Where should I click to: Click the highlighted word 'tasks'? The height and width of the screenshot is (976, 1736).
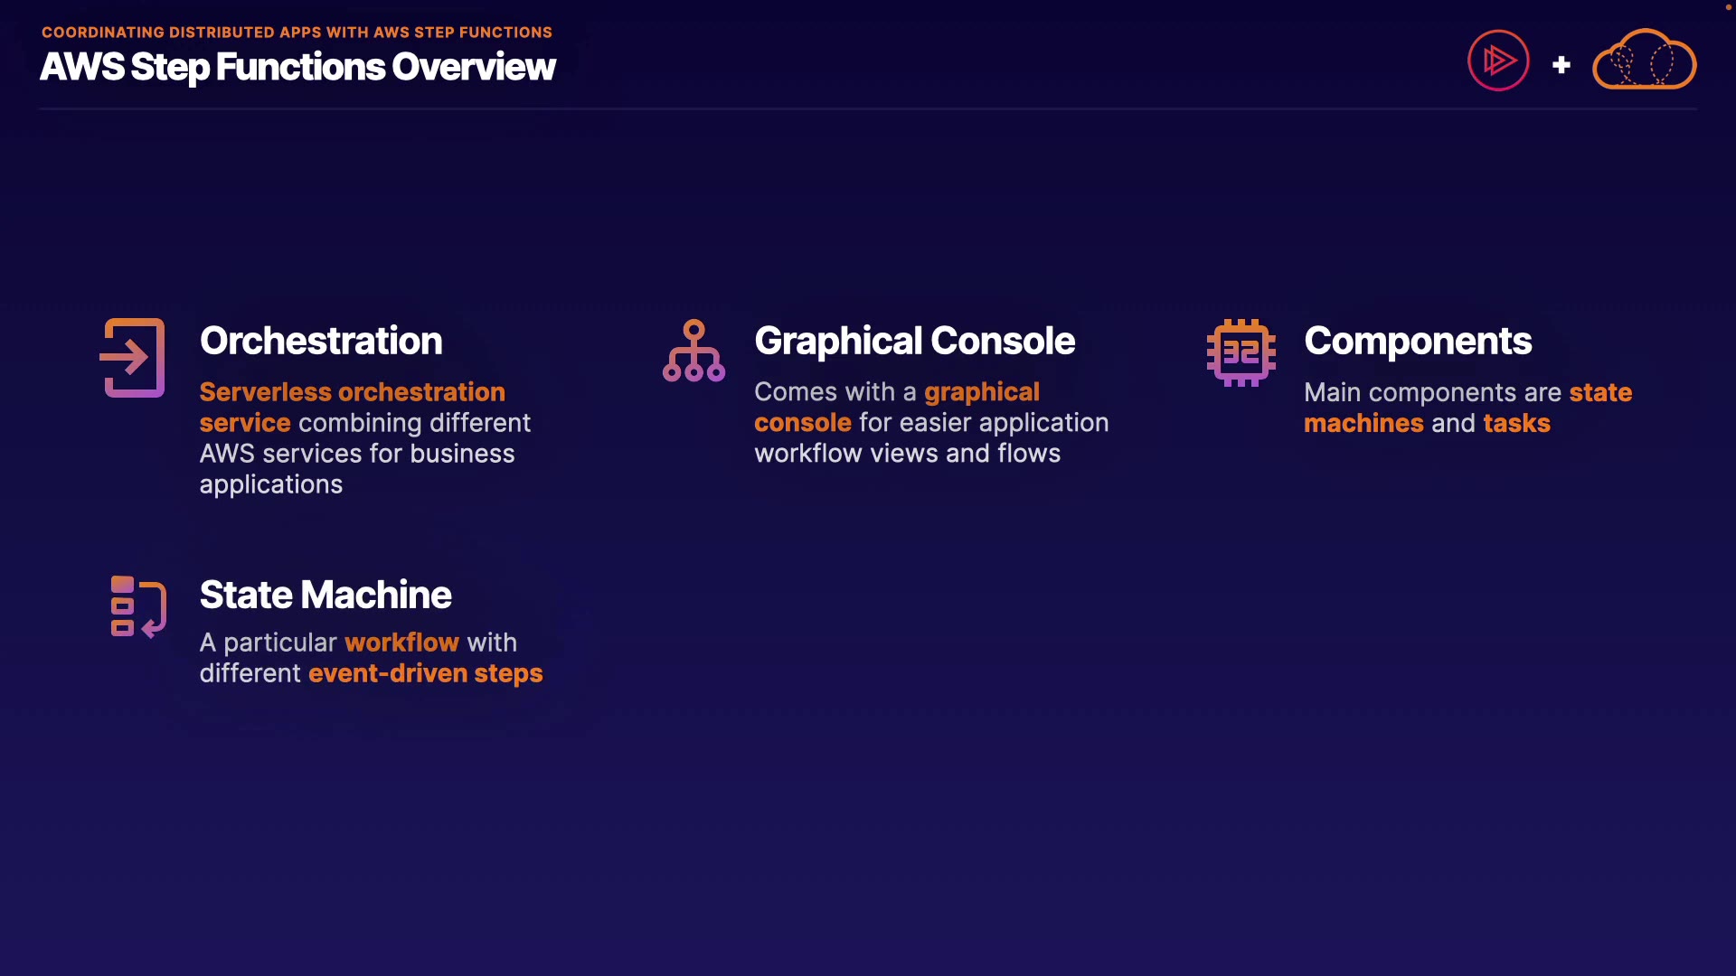tap(1516, 423)
